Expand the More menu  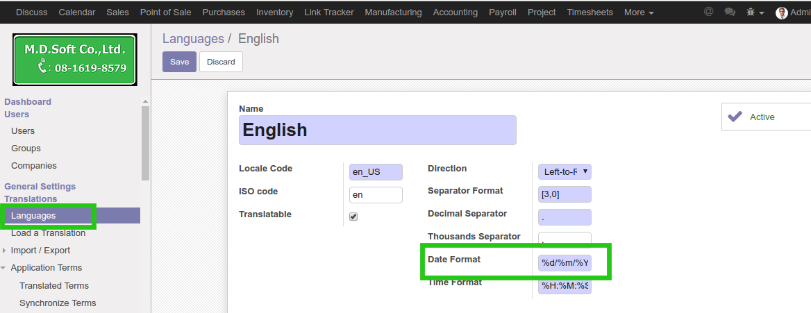pos(638,12)
